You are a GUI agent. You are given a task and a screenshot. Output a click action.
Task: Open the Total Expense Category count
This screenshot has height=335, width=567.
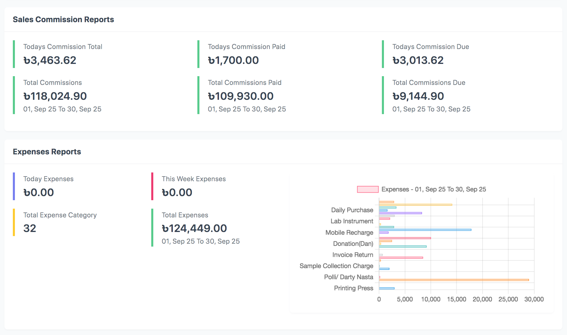30,228
